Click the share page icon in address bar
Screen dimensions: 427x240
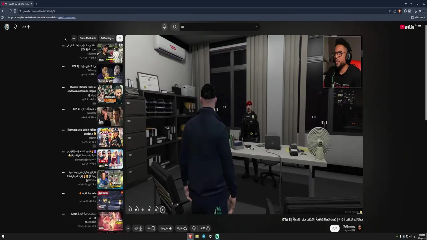click(394, 11)
